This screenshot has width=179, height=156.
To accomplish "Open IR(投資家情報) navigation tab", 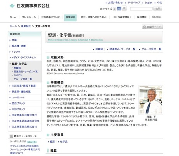I will coord(122,17).
